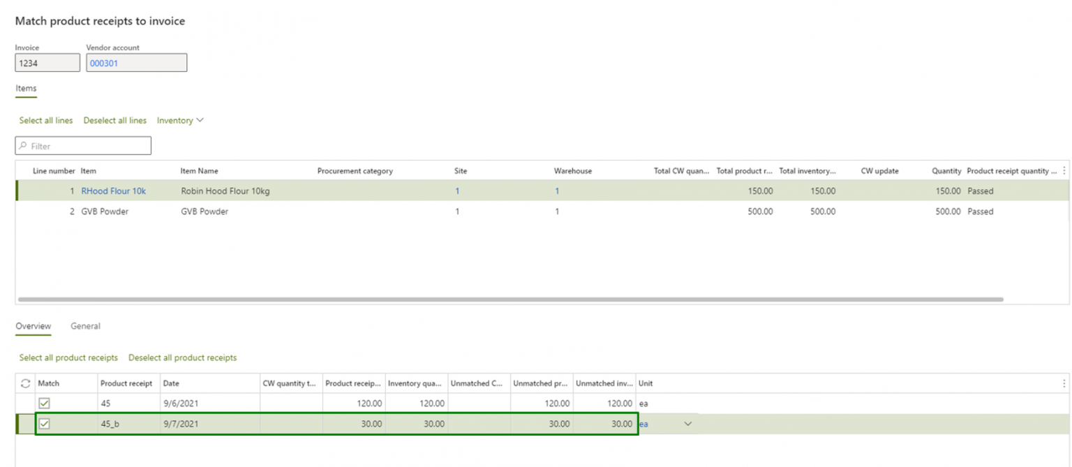The width and height of the screenshot is (1072, 467).
Task: Open Unit dropdown on 45_b row
Action: [688, 424]
